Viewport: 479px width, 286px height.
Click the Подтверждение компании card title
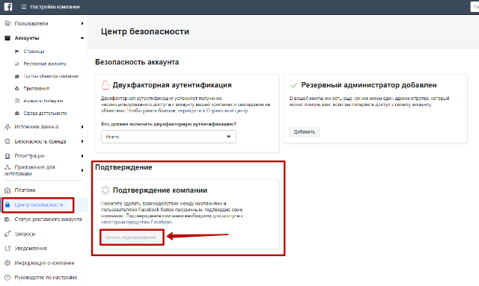160,190
